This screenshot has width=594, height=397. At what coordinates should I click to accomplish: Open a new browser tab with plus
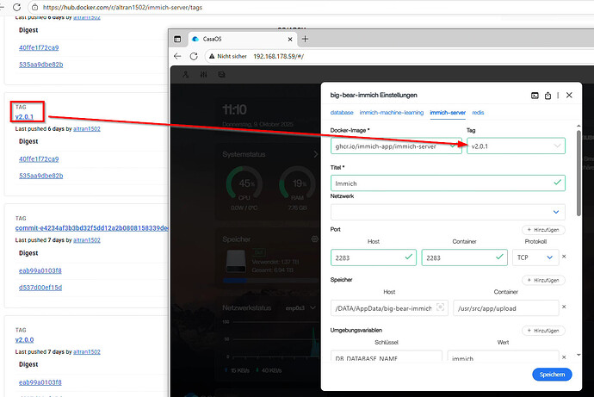pos(305,39)
